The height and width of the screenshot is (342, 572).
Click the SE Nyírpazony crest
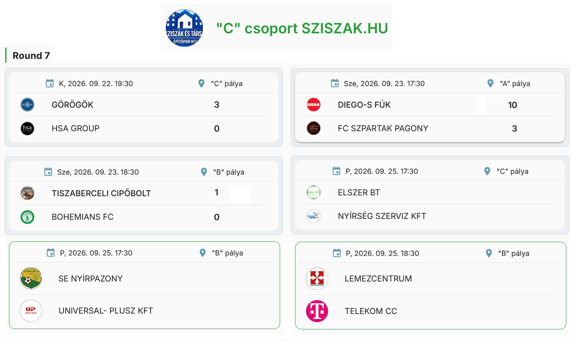click(x=31, y=278)
